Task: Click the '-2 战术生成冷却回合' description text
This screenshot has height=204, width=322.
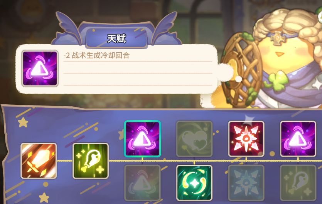Action: coord(96,55)
